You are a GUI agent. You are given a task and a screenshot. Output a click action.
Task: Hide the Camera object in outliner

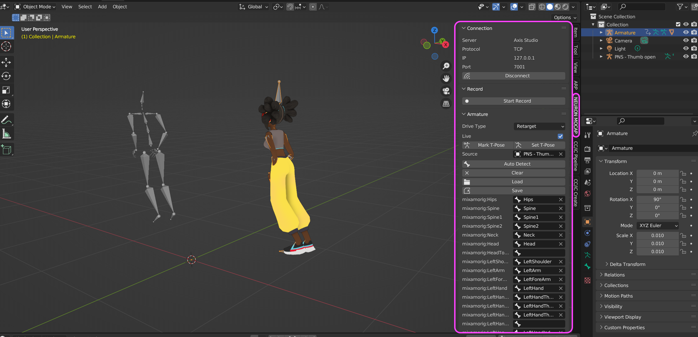point(686,40)
